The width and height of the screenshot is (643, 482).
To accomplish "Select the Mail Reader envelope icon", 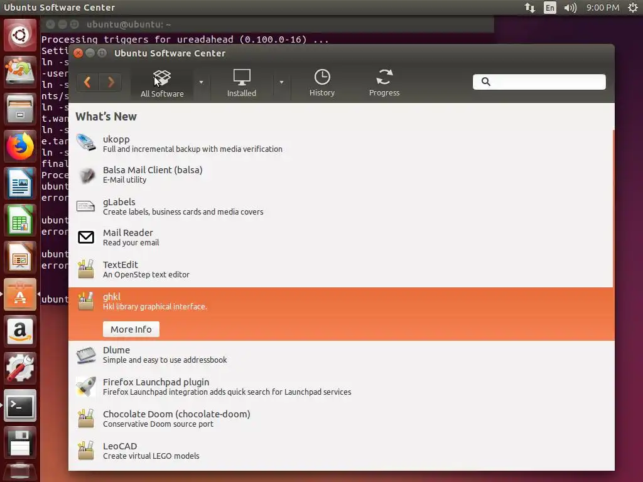I will (x=85, y=237).
